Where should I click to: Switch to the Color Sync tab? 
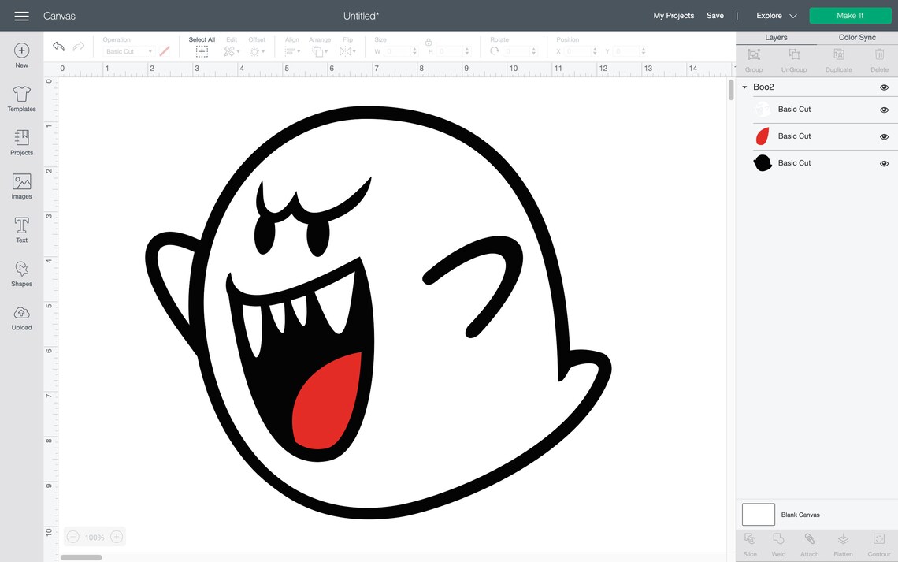click(856, 37)
